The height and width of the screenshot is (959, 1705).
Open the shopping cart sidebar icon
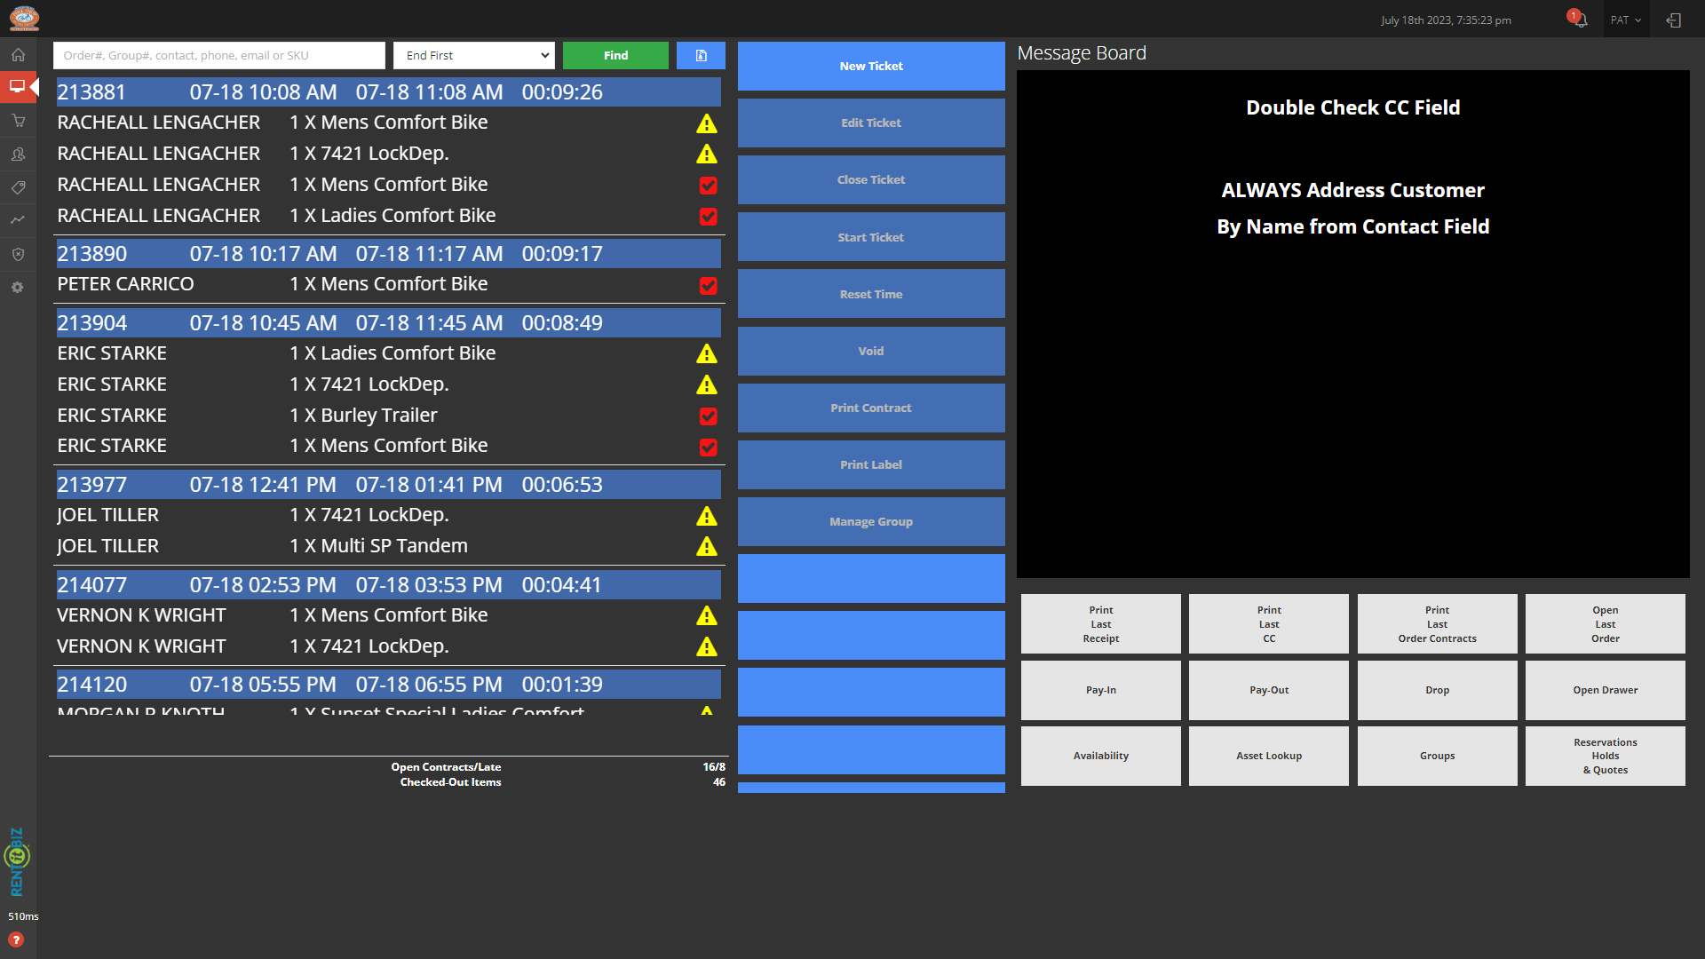click(18, 121)
